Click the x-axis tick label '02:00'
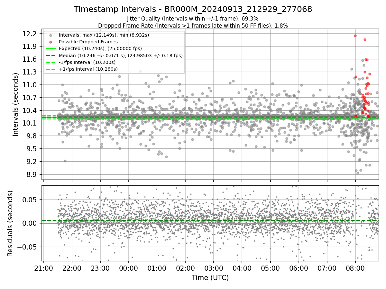The height and width of the screenshot is (289, 386). [x=185, y=267]
